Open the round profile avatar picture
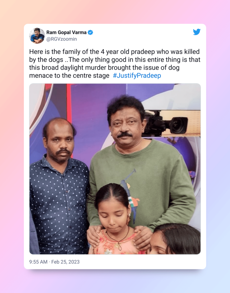The height and width of the screenshot is (293, 230). (37, 35)
